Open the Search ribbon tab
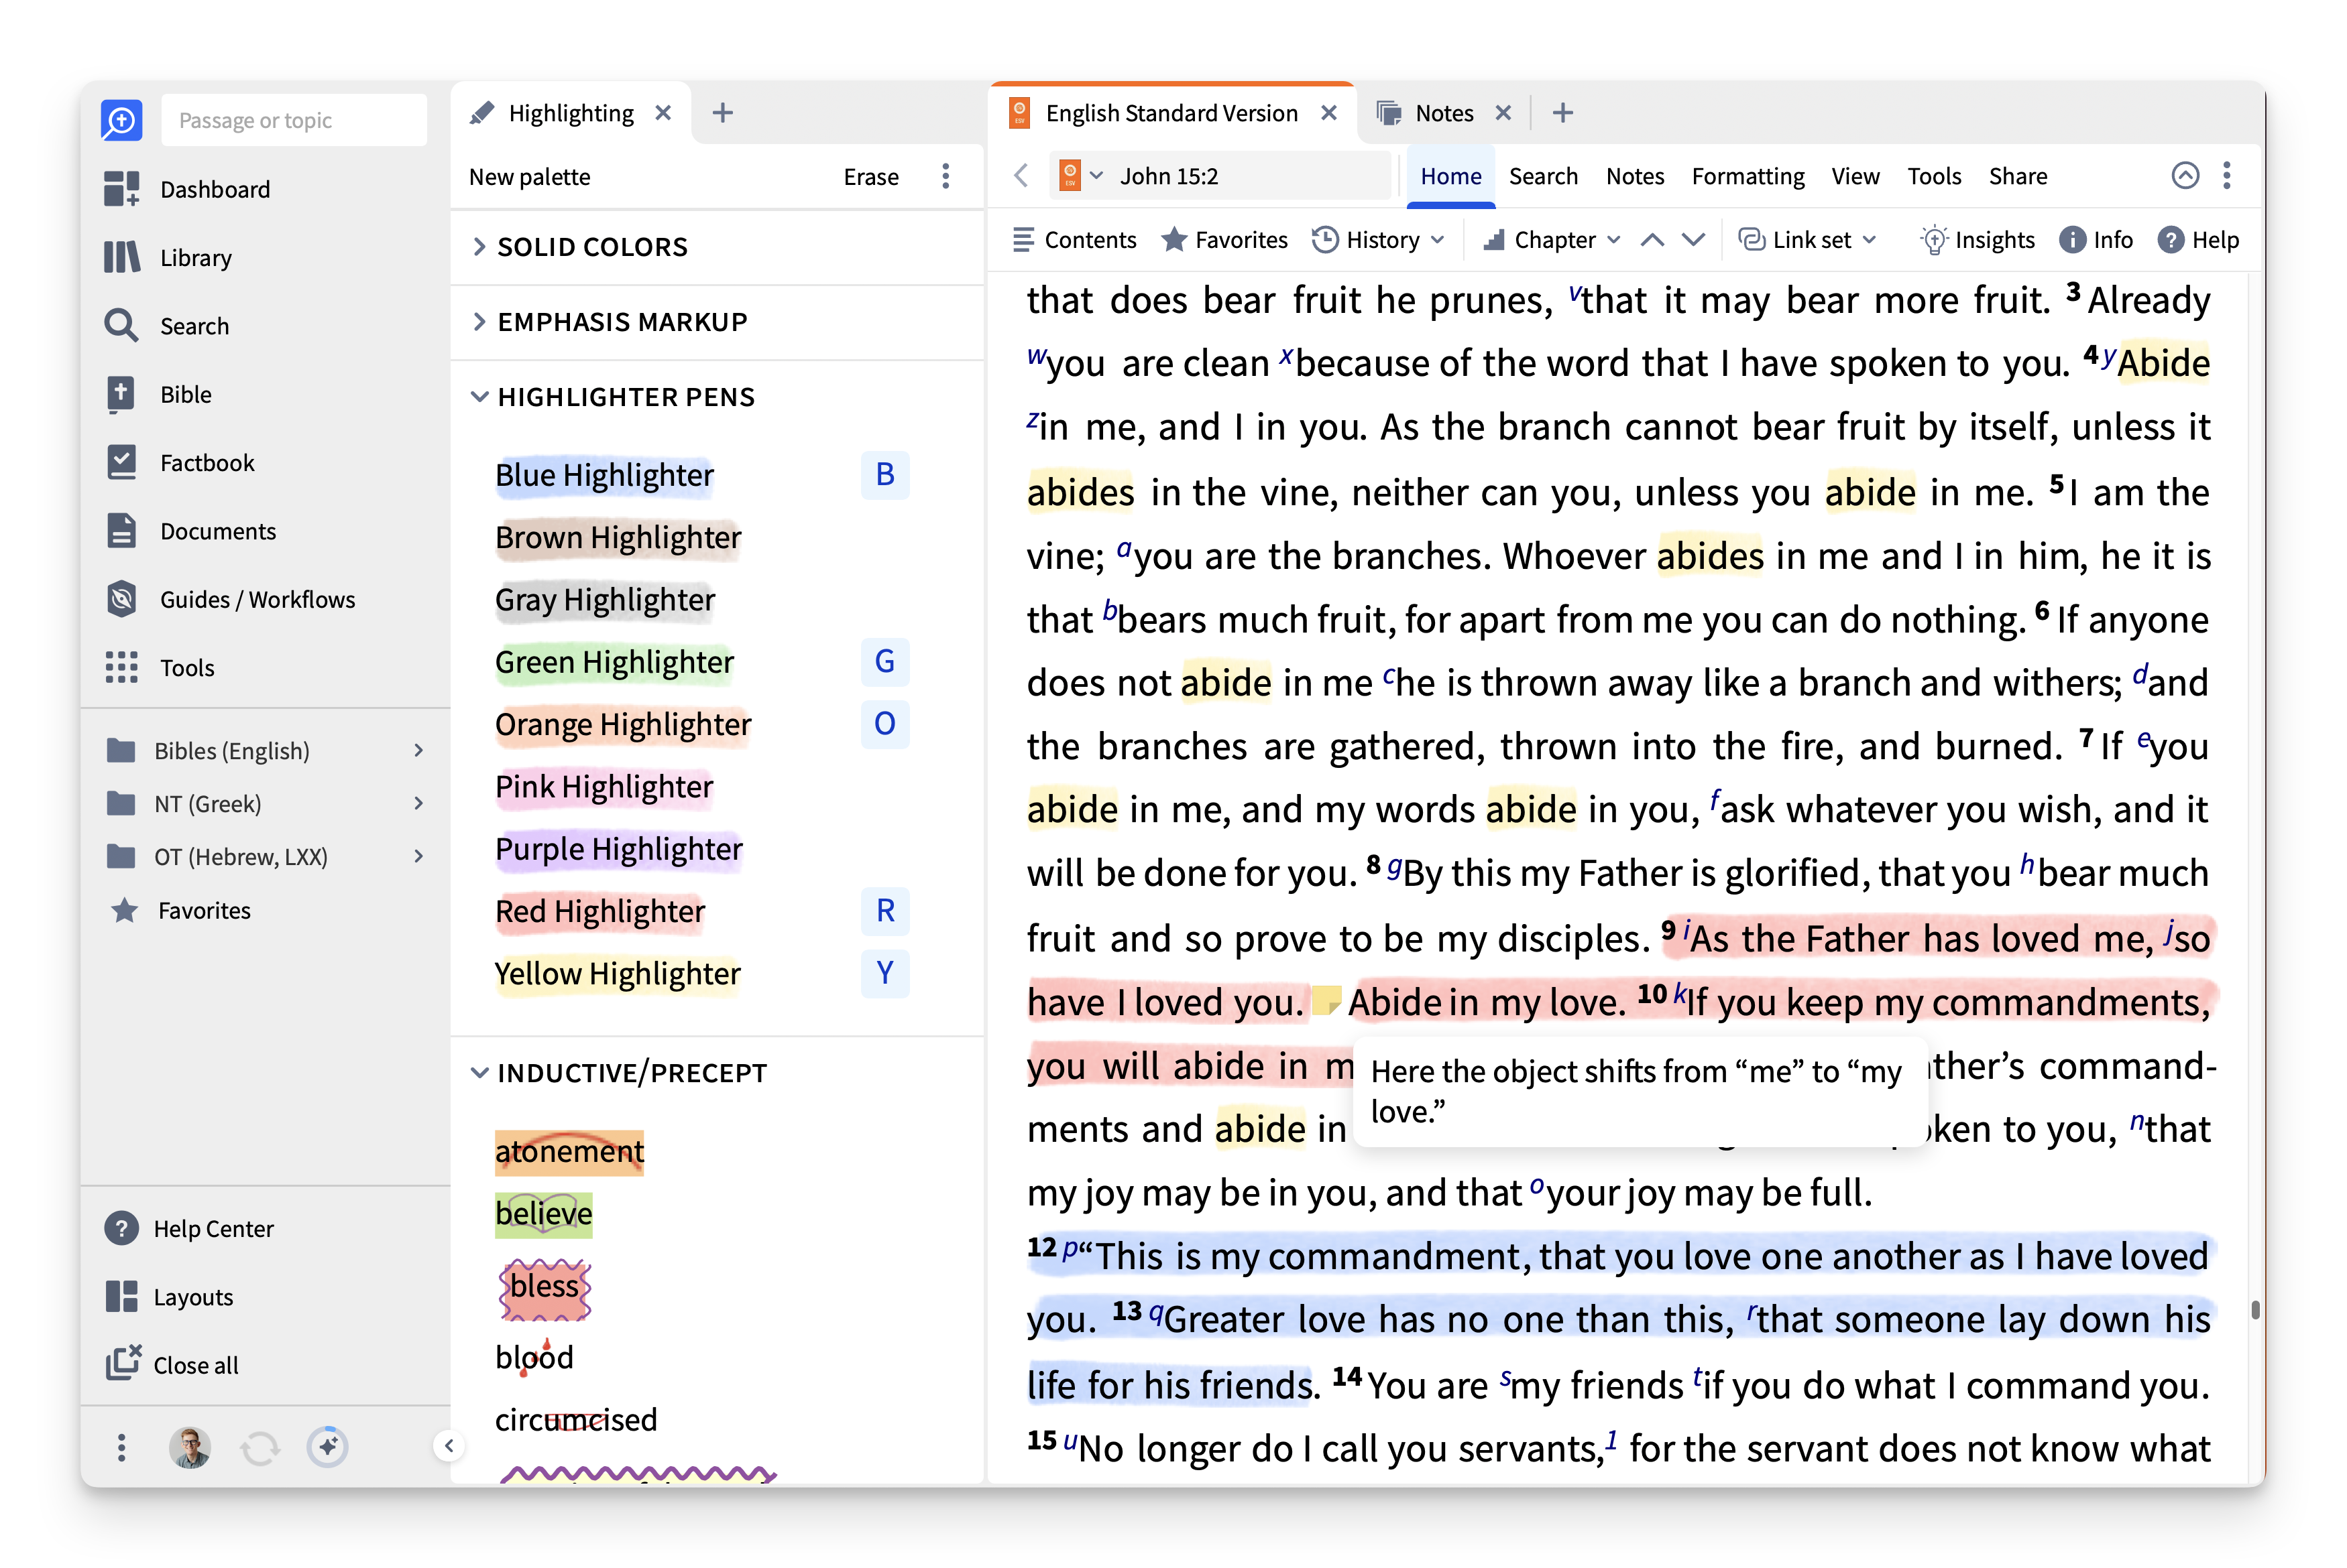Screen dimensions: 2347x1568 point(1543,176)
